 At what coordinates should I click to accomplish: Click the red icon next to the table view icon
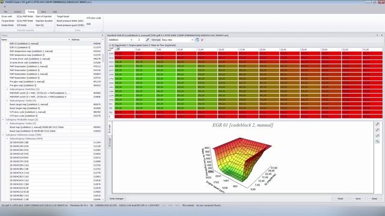[x=202, y=40]
